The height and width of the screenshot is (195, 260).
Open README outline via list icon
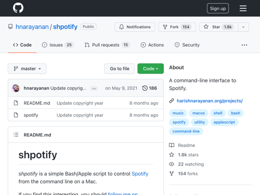pyautogui.click(x=16, y=134)
